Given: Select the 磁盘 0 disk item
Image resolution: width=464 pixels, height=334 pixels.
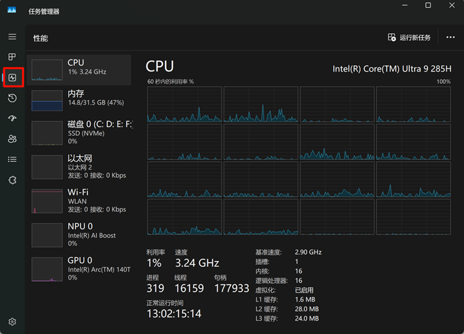Looking at the screenshot, I should (79, 133).
